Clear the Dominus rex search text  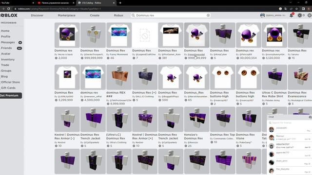(208, 15)
